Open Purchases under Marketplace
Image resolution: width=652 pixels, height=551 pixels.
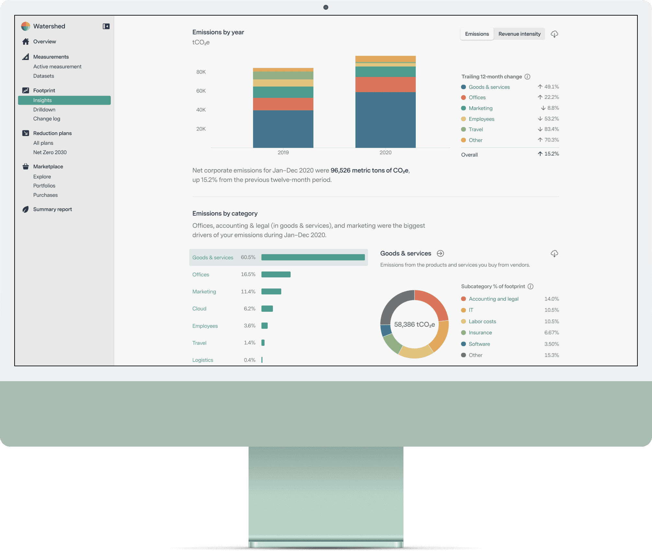[45, 195]
